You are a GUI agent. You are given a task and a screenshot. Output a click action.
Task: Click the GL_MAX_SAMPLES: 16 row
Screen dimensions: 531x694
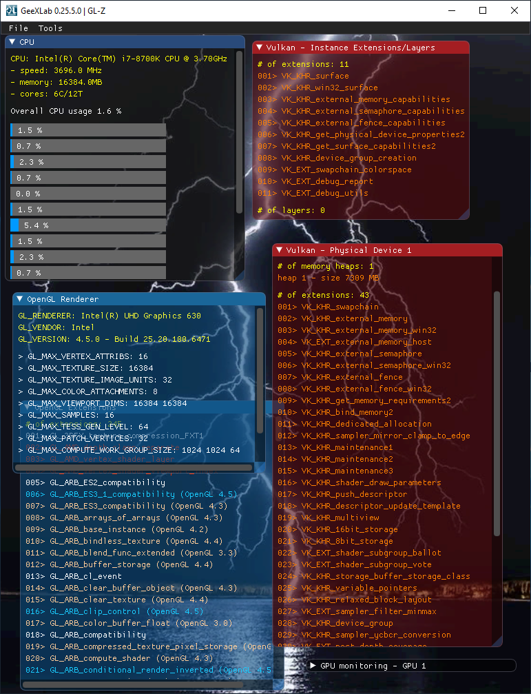click(x=66, y=415)
